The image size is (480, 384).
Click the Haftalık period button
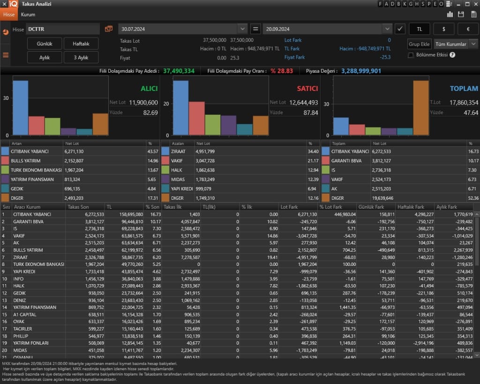coord(81,44)
